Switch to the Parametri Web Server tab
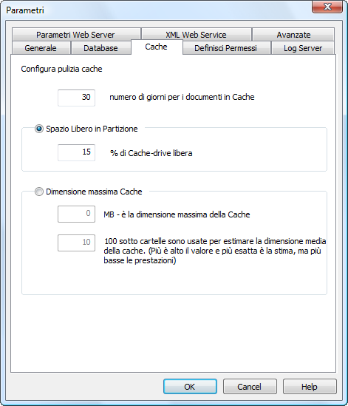The height and width of the screenshot is (406, 348). tap(76, 35)
